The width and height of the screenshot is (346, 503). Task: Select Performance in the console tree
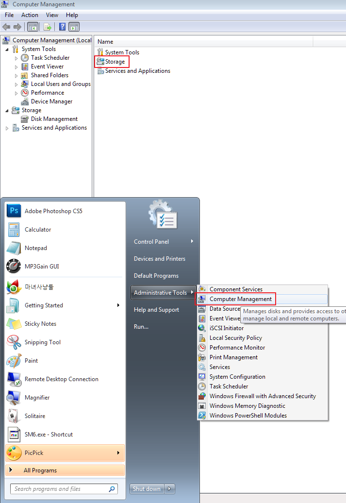(48, 93)
